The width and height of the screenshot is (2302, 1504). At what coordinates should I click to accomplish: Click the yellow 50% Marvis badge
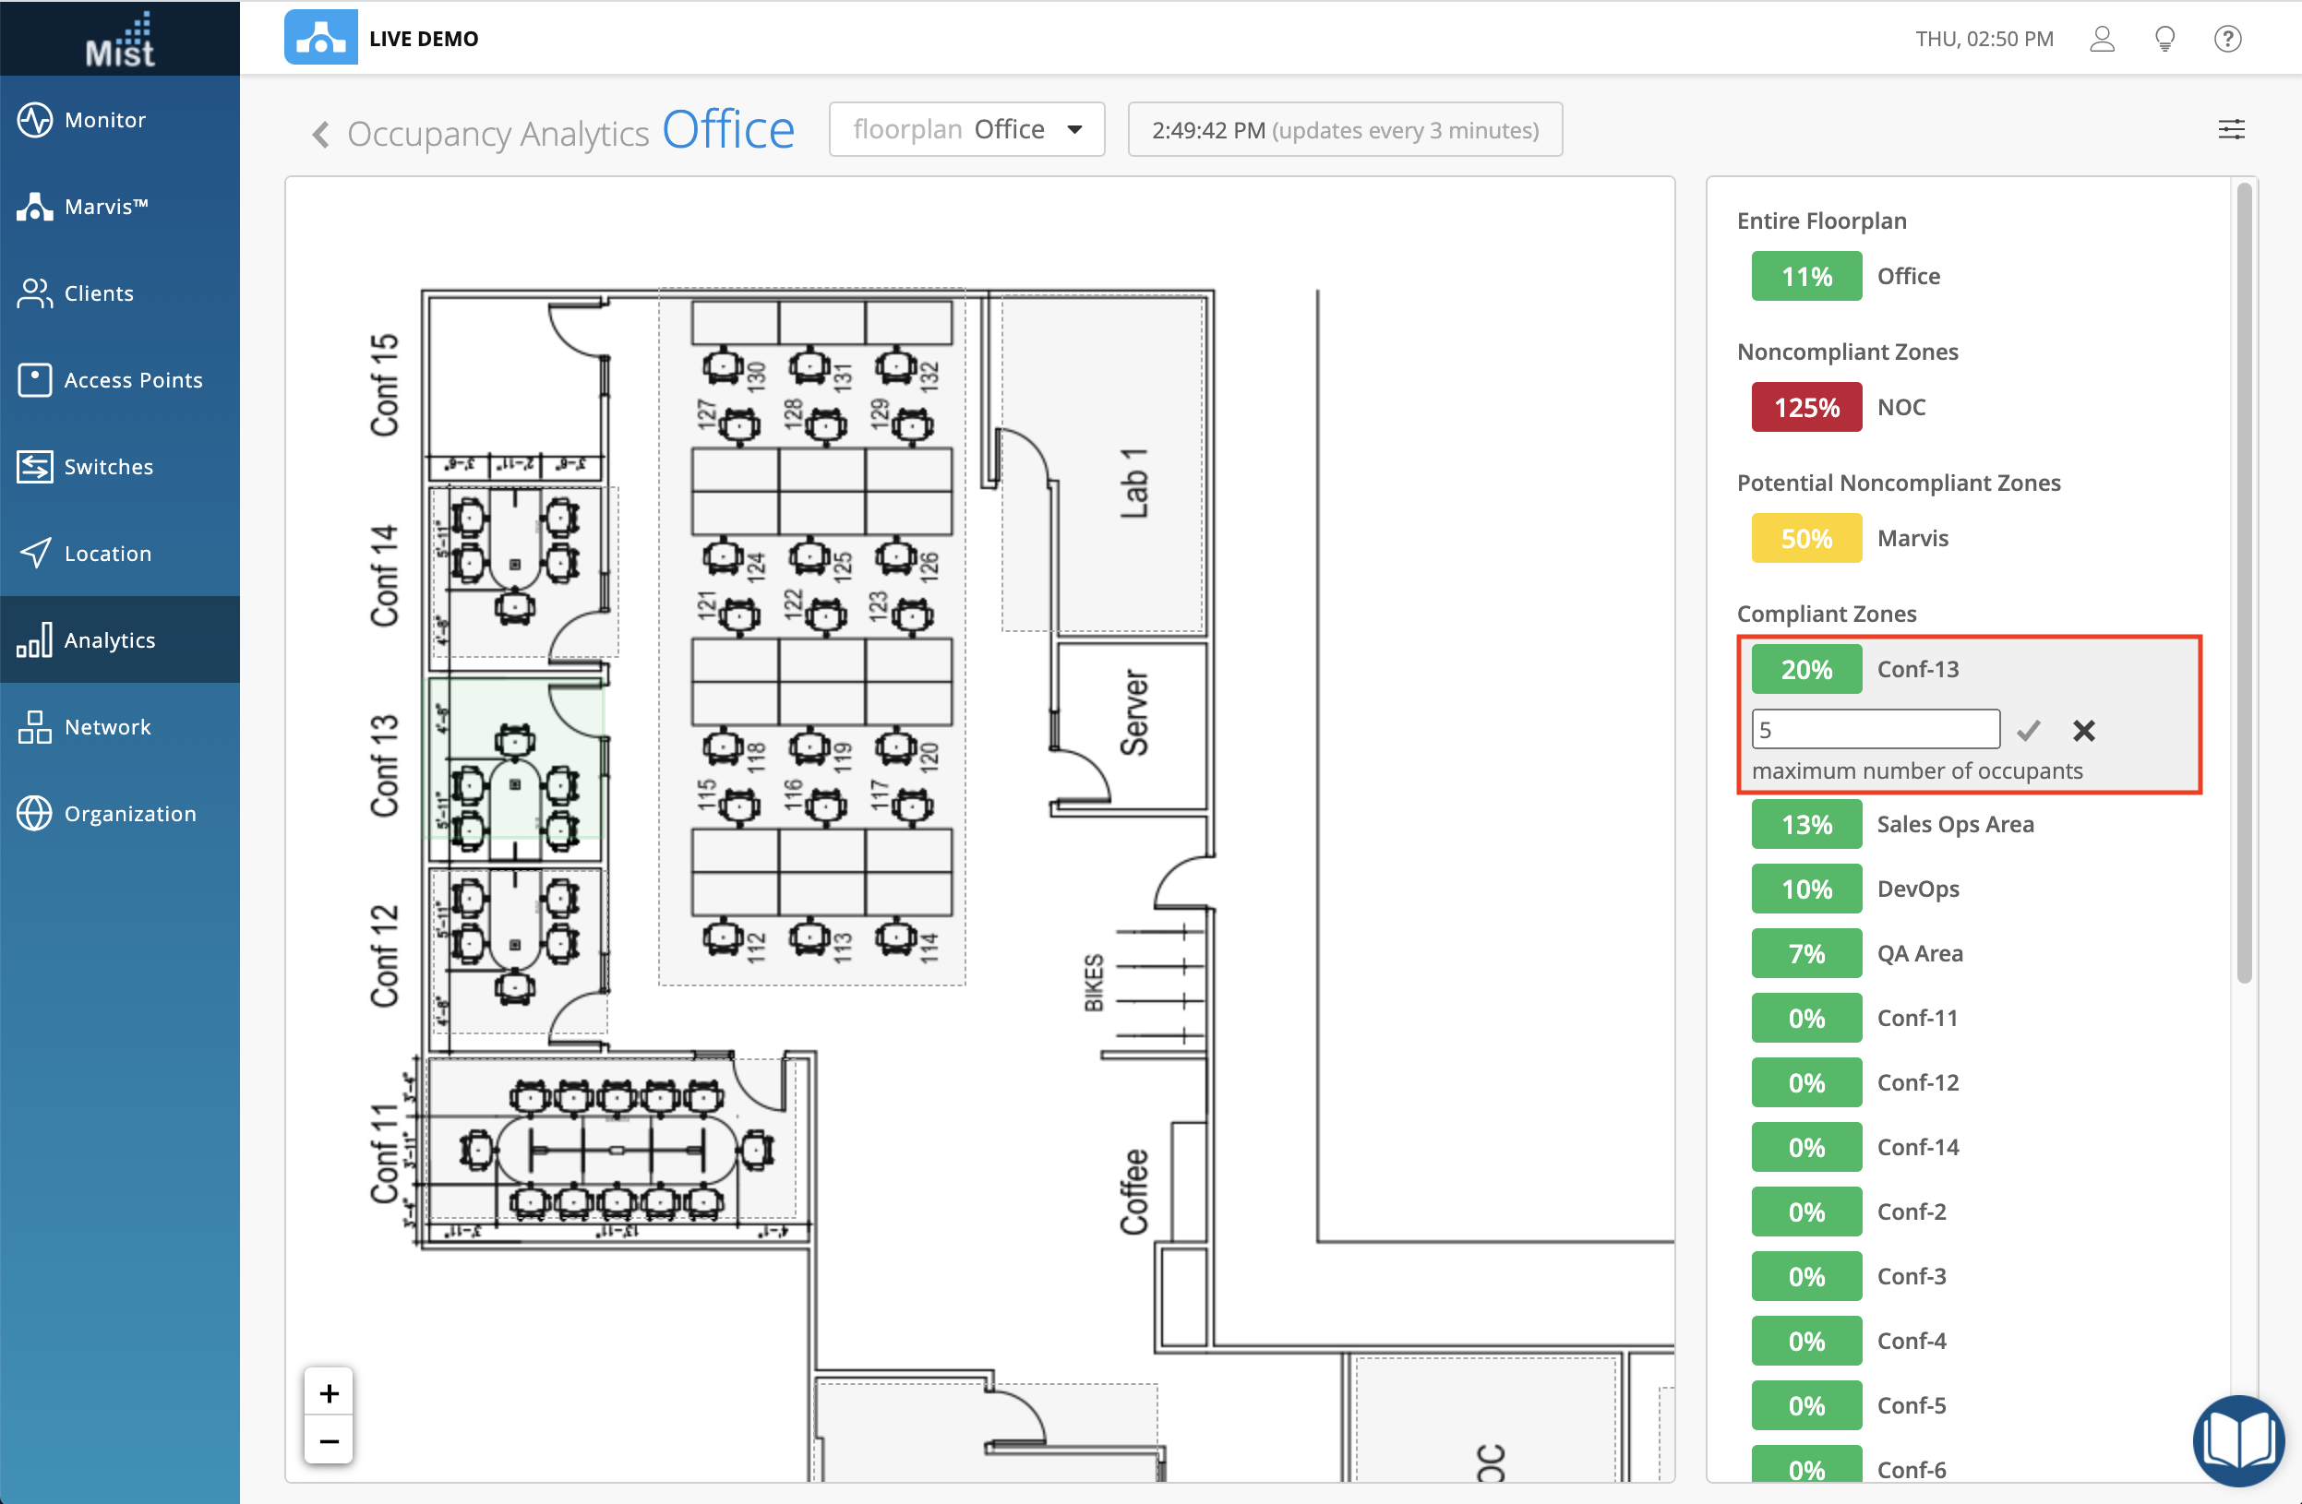click(1805, 538)
